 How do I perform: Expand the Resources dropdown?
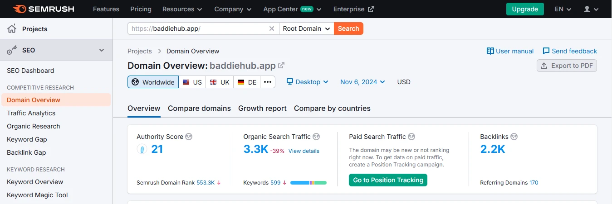(183, 9)
